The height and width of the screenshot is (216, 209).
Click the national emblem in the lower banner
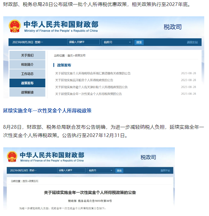point(12,156)
